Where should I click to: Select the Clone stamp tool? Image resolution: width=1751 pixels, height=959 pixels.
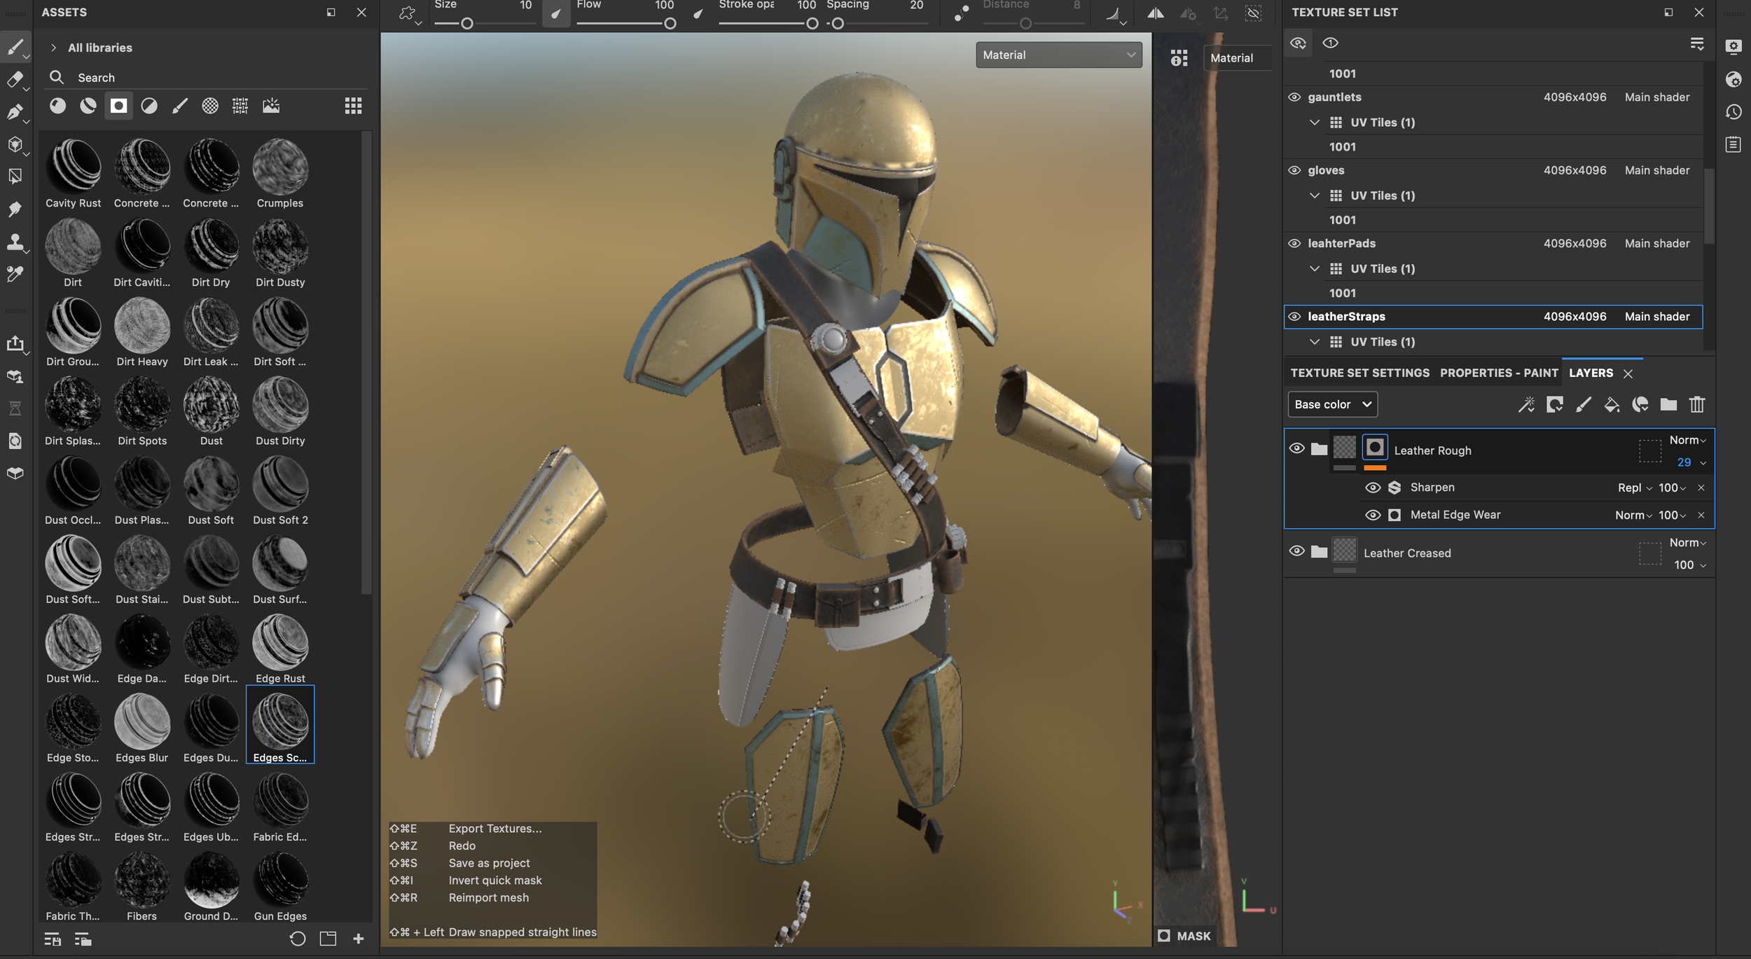click(x=15, y=242)
